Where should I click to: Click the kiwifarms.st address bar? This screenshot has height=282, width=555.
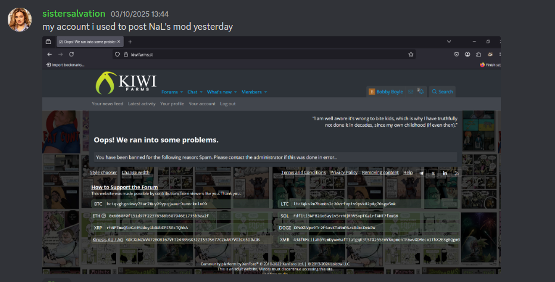click(x=264, y=55)
